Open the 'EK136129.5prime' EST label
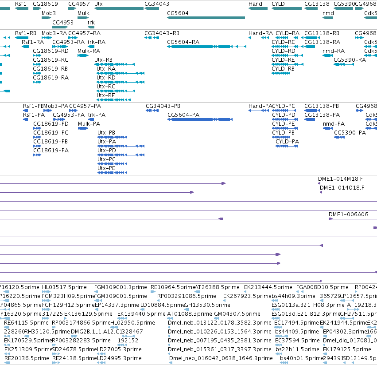377x365 pixels. point(88,314)
